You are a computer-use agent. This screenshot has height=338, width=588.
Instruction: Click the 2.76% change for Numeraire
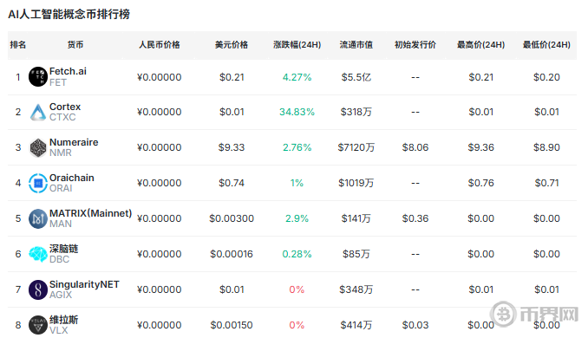coord(297,147)
